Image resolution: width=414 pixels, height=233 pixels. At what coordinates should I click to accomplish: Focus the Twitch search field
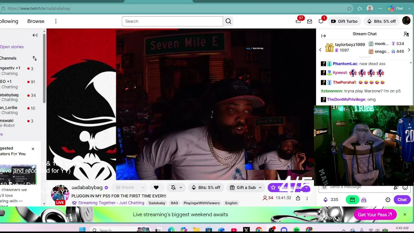click(172, 21)
